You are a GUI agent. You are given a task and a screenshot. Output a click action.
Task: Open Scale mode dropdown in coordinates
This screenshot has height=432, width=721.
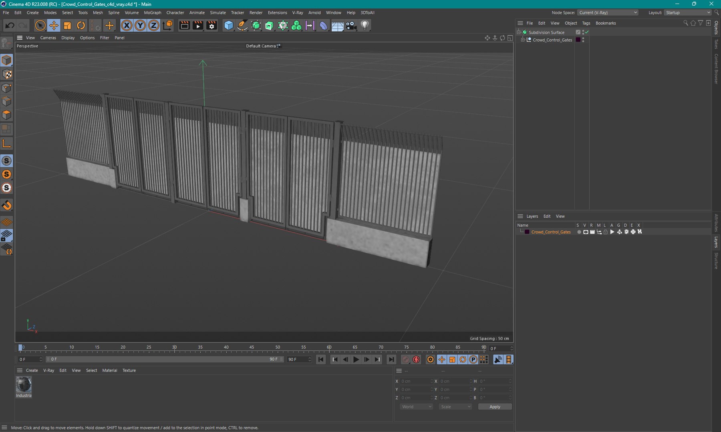tap(455, 407)
